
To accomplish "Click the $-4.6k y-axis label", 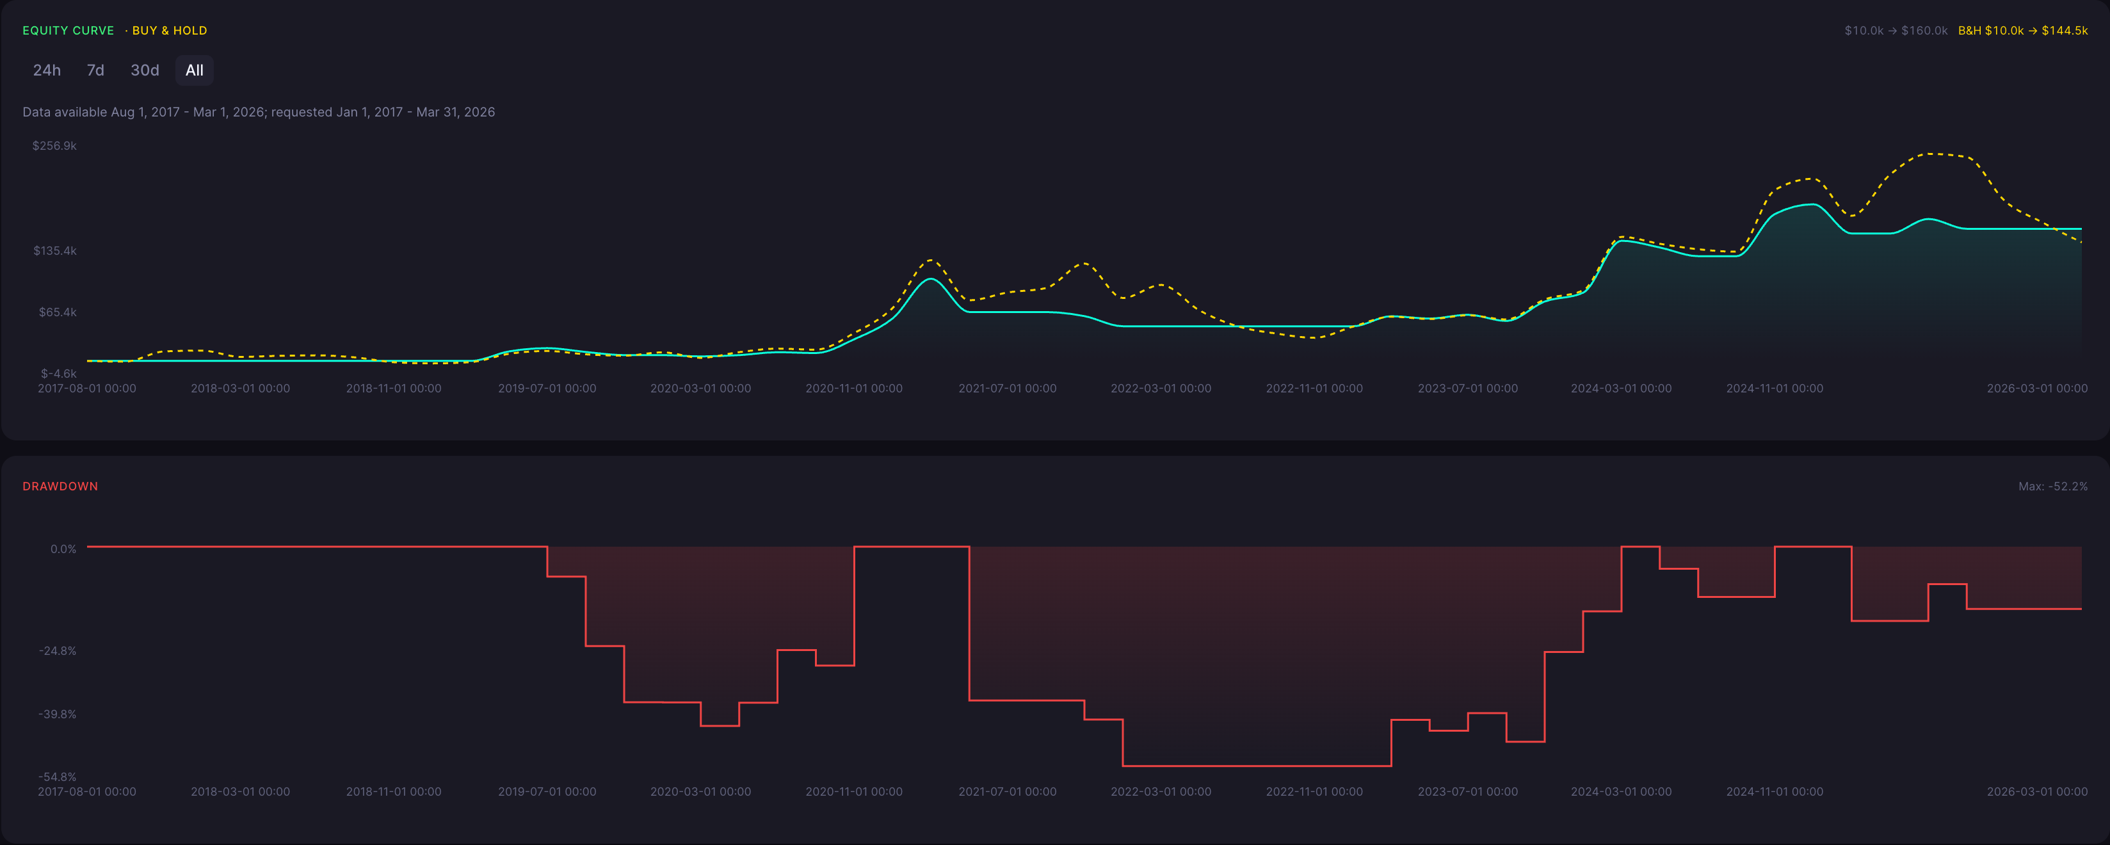I will click(x=59, y=373).
